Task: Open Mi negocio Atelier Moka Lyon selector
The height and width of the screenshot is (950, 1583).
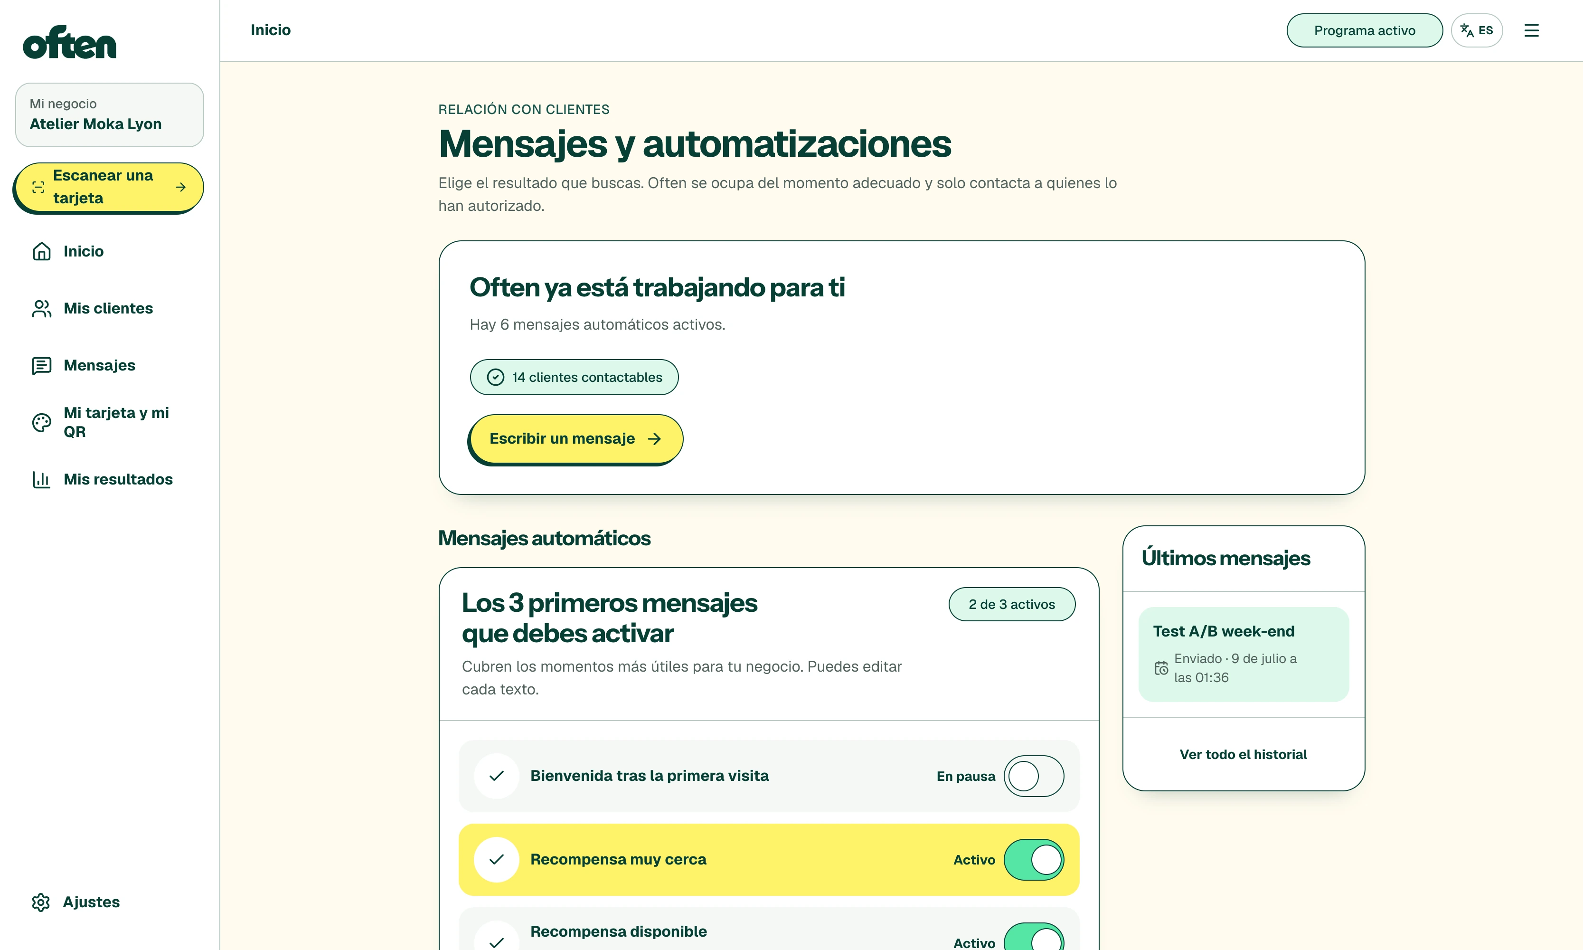Action: [x=109, y=114]
